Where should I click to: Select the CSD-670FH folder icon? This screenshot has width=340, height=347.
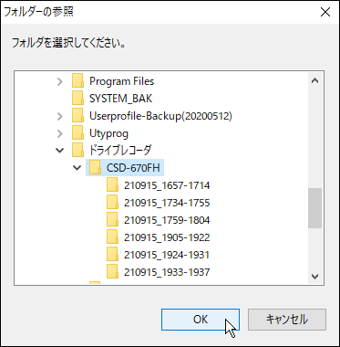coord(95,167)
